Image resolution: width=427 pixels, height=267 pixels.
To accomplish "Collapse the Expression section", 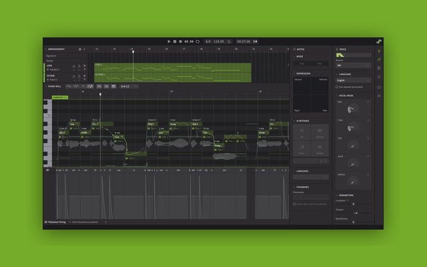I will 294,73.
